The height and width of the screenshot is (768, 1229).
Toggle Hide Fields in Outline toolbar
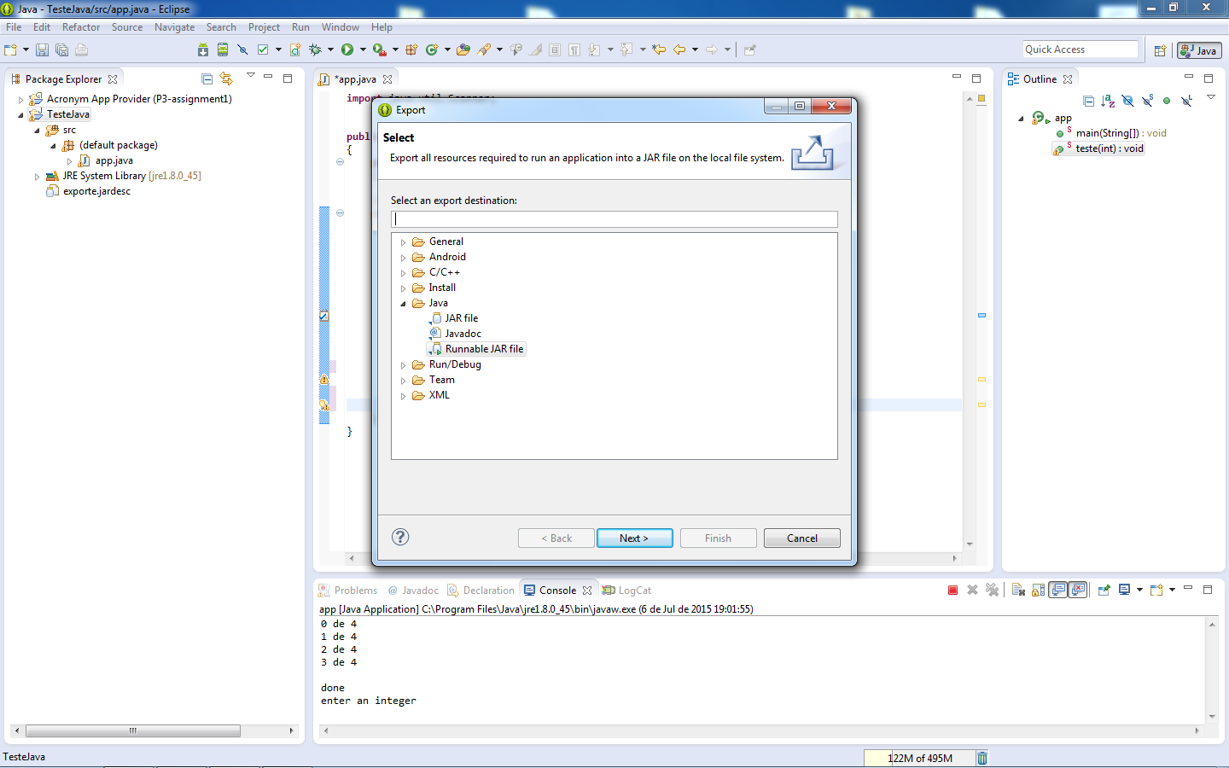click(1127, 101)
